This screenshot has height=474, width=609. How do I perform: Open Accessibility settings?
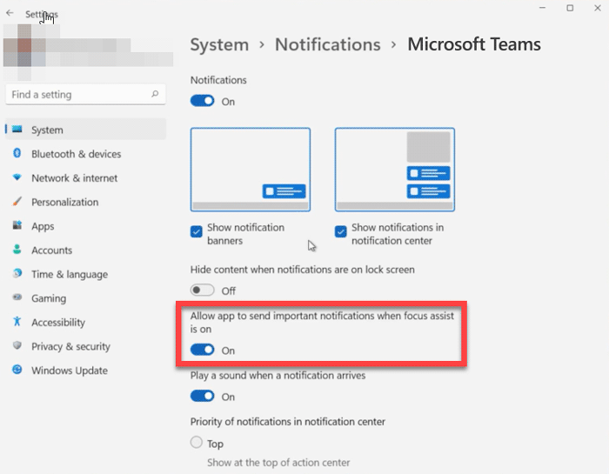[85, 322]
